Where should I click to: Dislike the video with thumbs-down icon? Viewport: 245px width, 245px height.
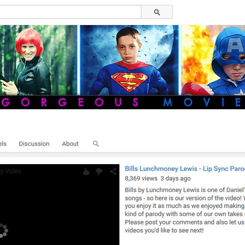point(99,171)
